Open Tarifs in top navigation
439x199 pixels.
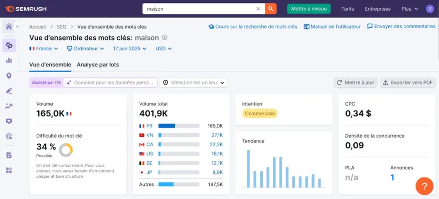348,9
